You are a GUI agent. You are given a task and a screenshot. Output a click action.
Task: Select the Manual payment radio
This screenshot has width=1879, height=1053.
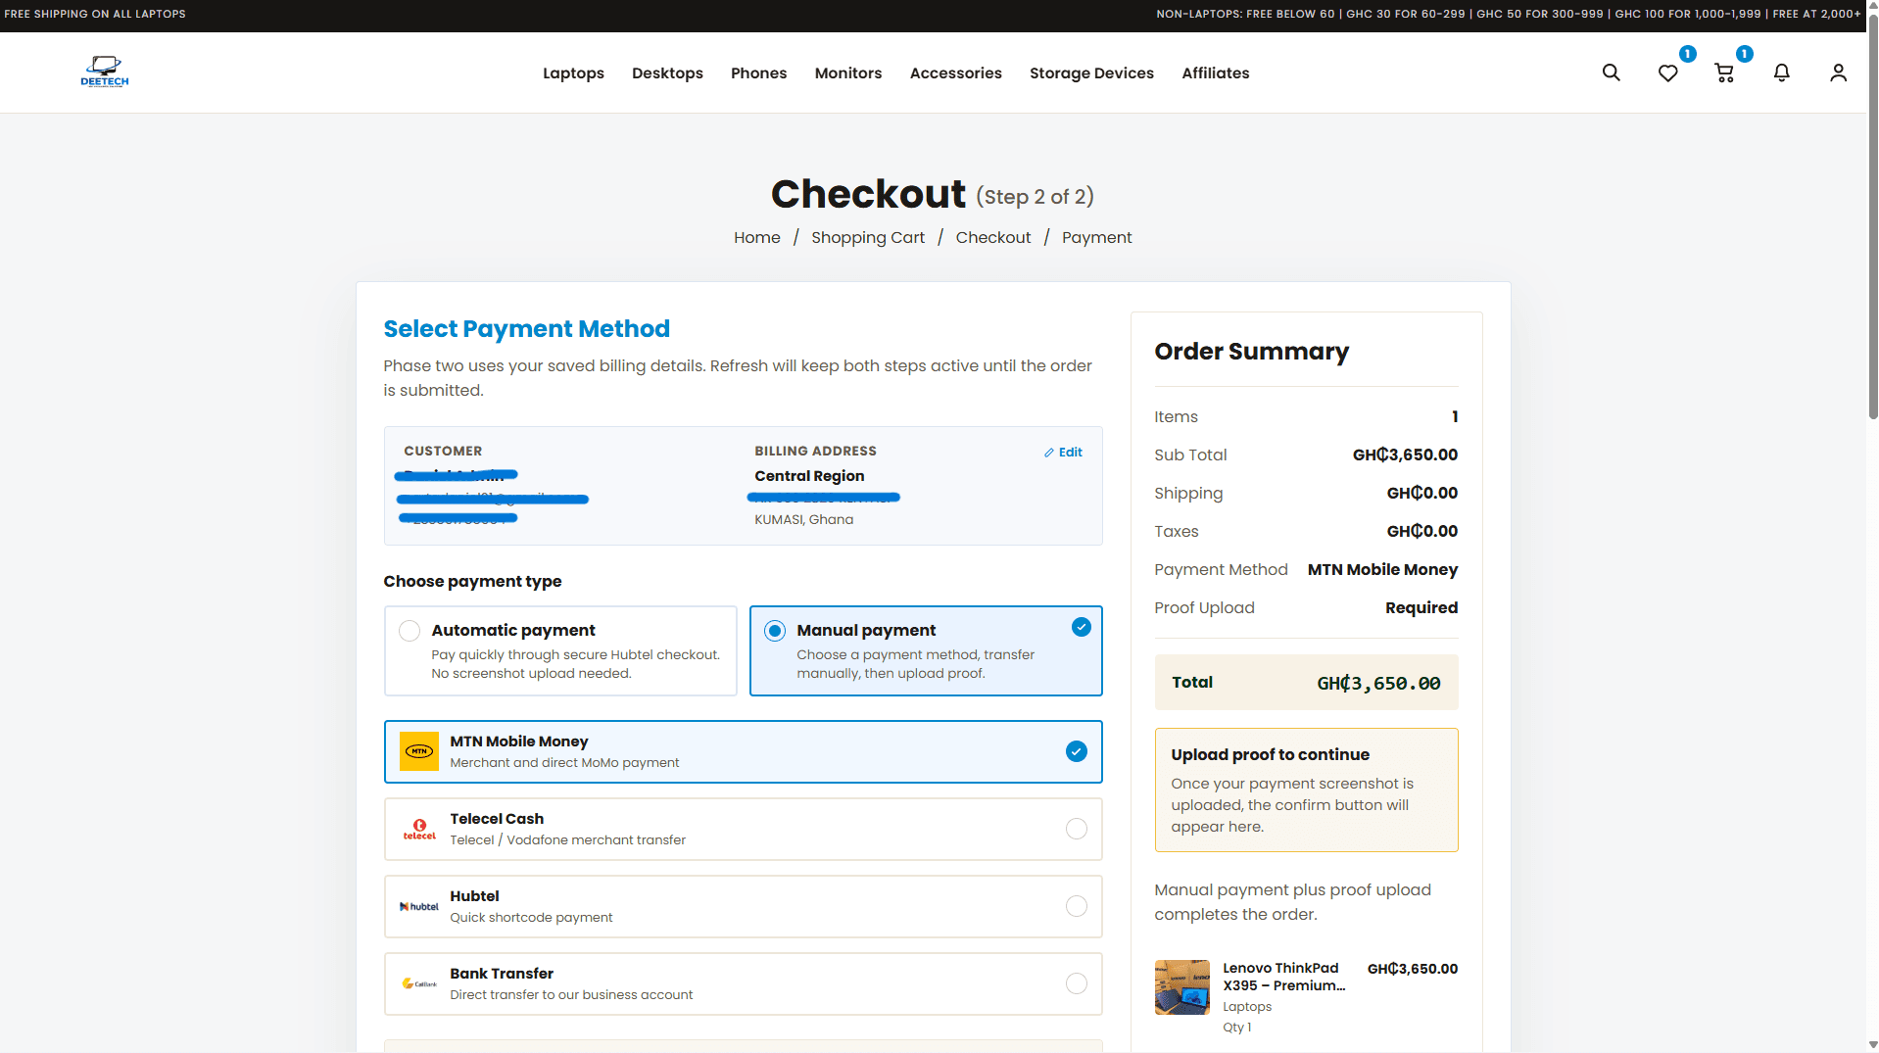click(x=775, y=631)
